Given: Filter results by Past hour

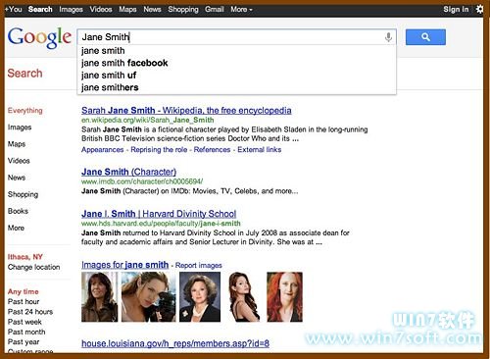Looking at the screenshot, I should 24,301.
